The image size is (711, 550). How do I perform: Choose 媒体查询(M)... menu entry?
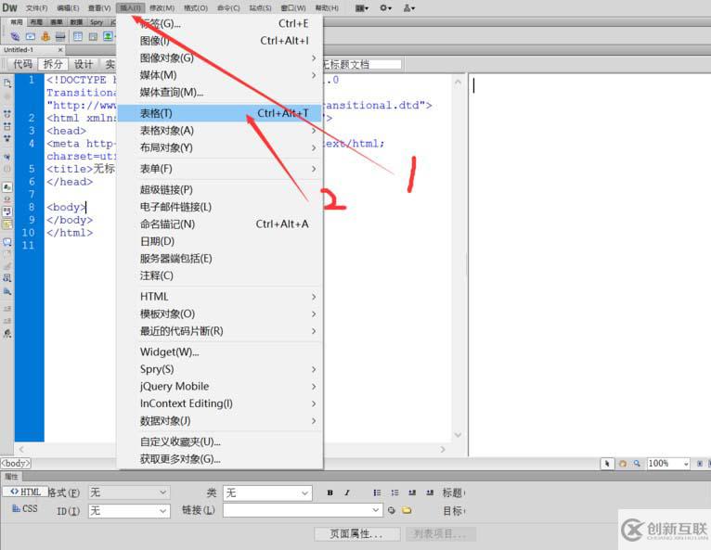[x=219, y=93]
